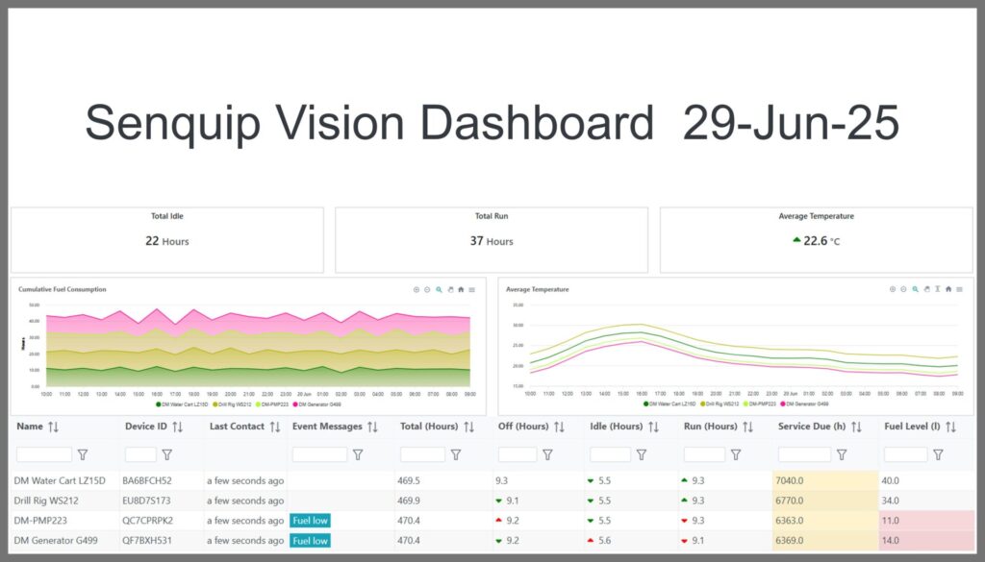
Task: Select the DM Generator G499 row name
Action: coord(56,541)
